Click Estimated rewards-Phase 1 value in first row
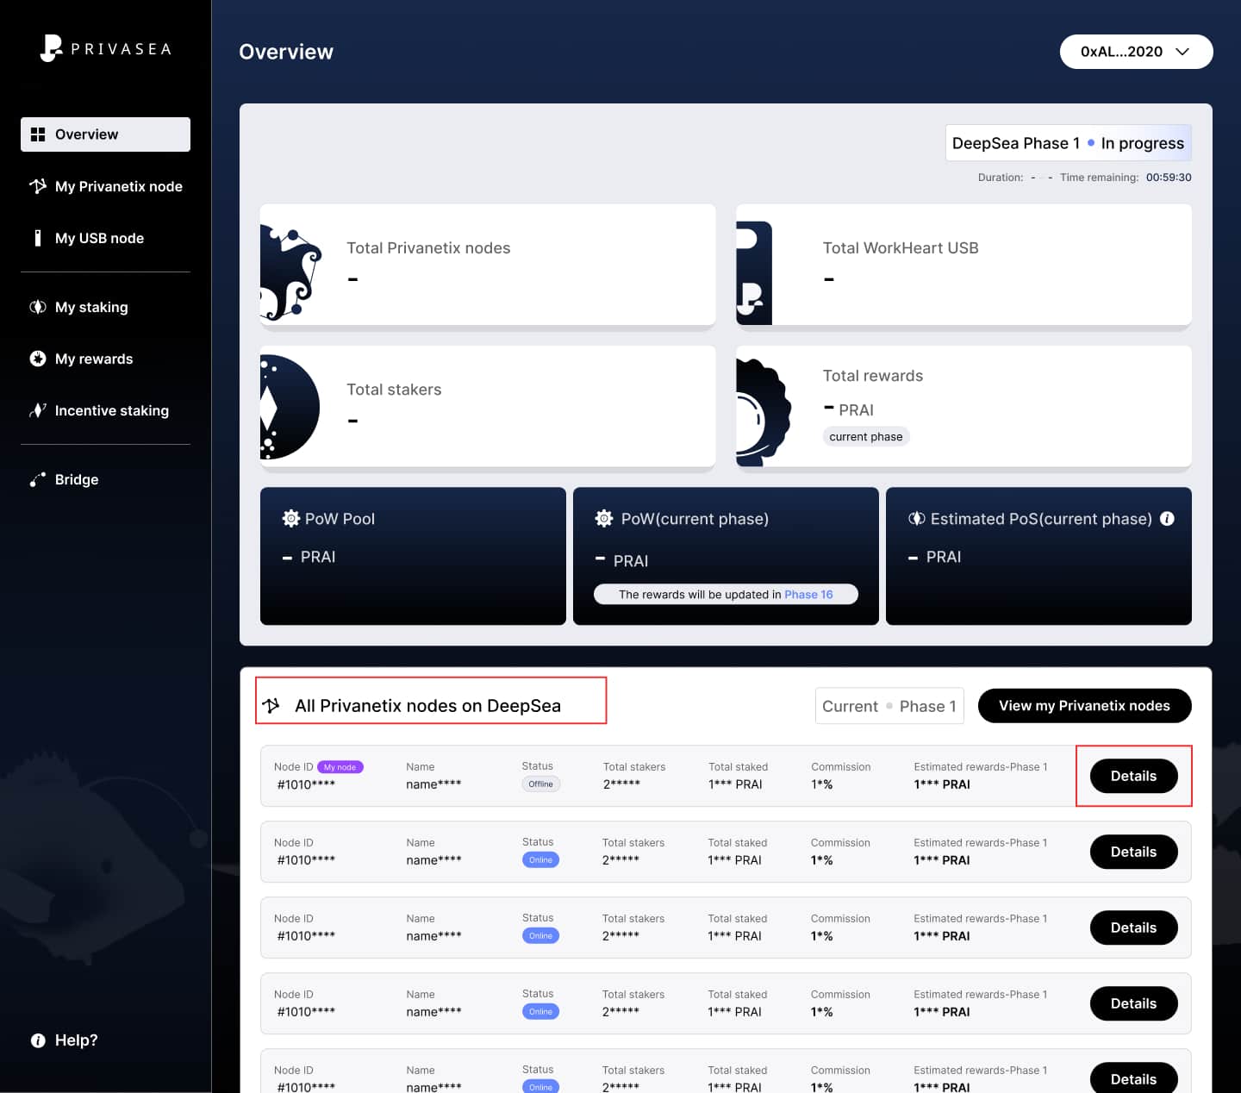This screenshot has width=1241, height=1093. click(x=942, y=784)
